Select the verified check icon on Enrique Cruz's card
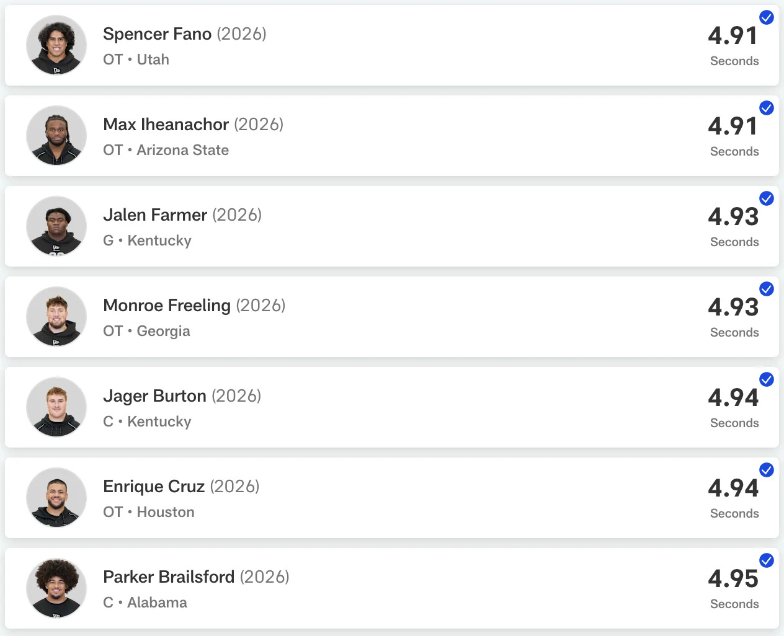784x636 pixels. [x=767, y=470]
